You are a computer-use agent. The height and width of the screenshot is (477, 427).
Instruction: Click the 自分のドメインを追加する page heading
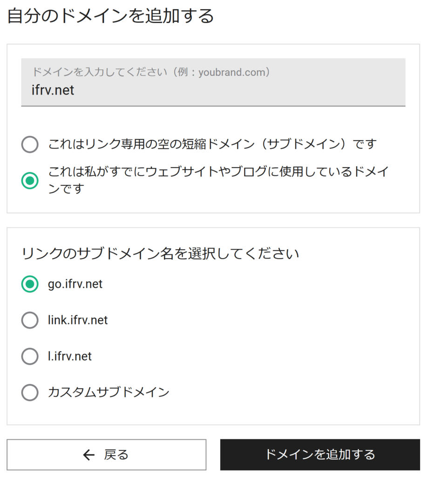click(x=111, y=16)
